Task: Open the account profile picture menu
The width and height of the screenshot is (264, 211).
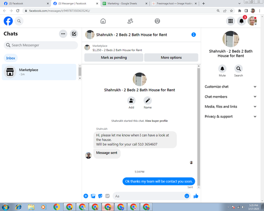Action: (252, 21)
